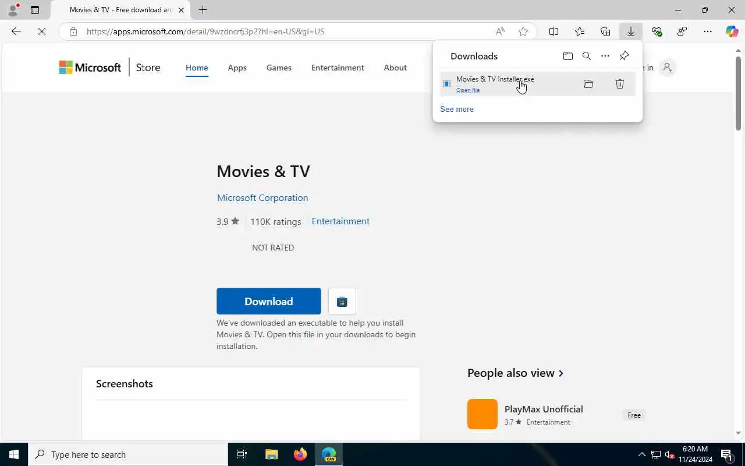Click Movies & TV Installer.exe file name

(x=495, y=79)
